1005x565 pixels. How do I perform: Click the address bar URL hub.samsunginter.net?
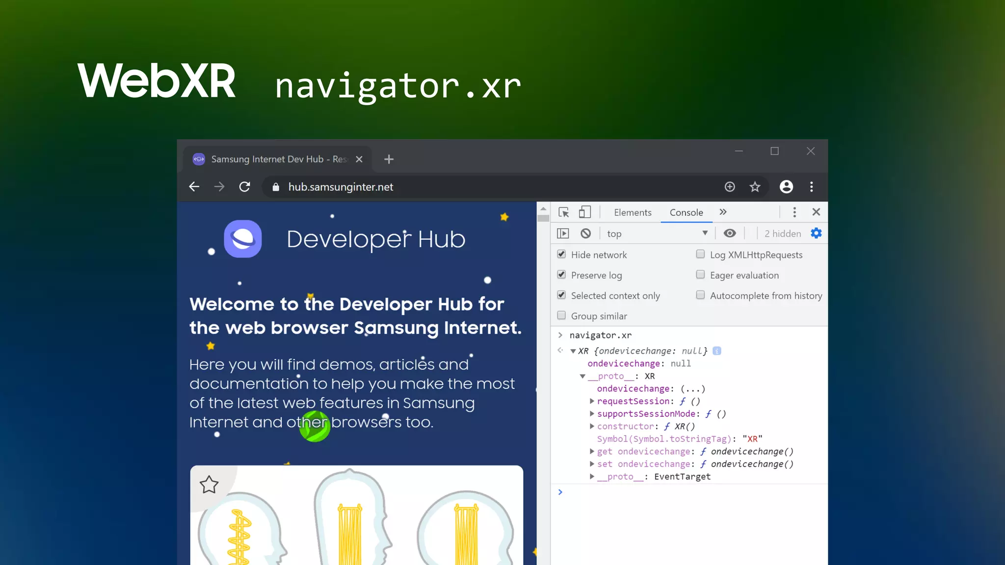(341, 187)
